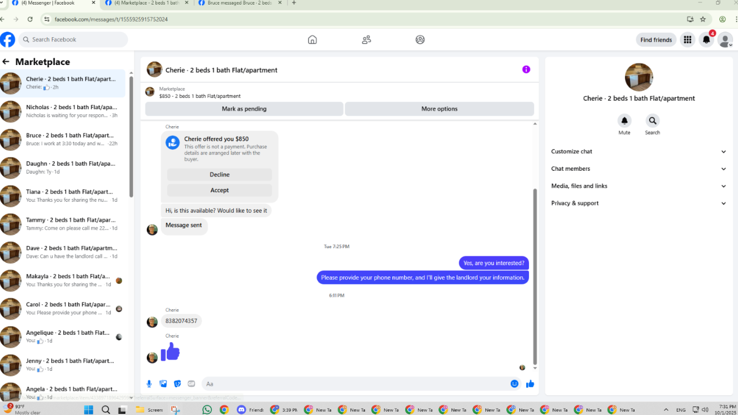This screenshot has height=415, width=738.
Task: Click the browser address bar URL
Action: pyautogui.click(x=111, y=19)
